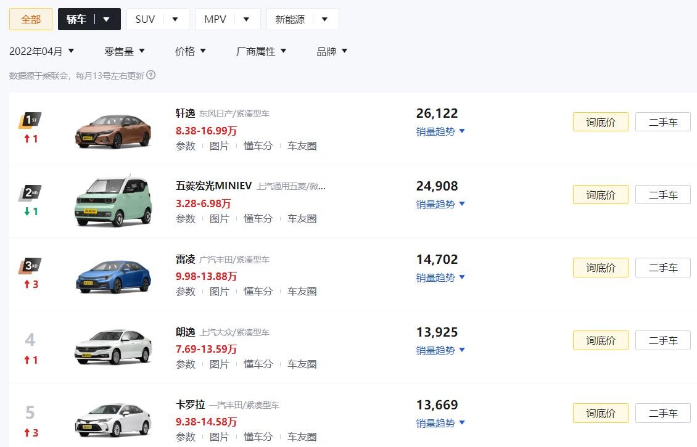Expand the 新能源 dropdown arrow
This screenshot has height=447, width=697.
(x=324, y=20)
